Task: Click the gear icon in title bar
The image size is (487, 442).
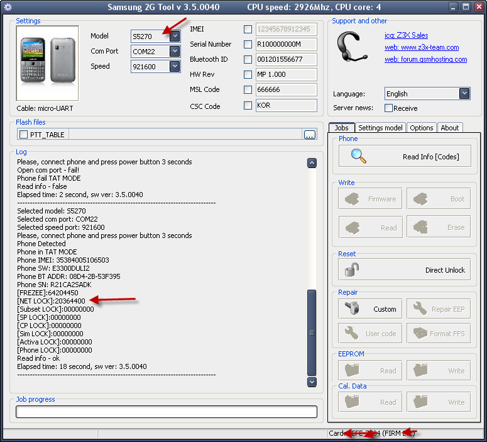Action: point(8,7)
